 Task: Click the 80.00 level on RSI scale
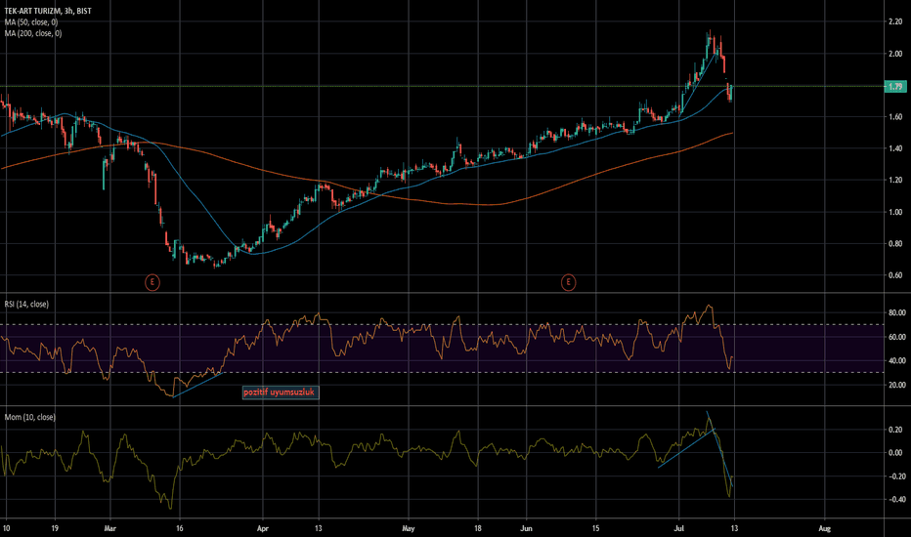[x=896, y=312]
